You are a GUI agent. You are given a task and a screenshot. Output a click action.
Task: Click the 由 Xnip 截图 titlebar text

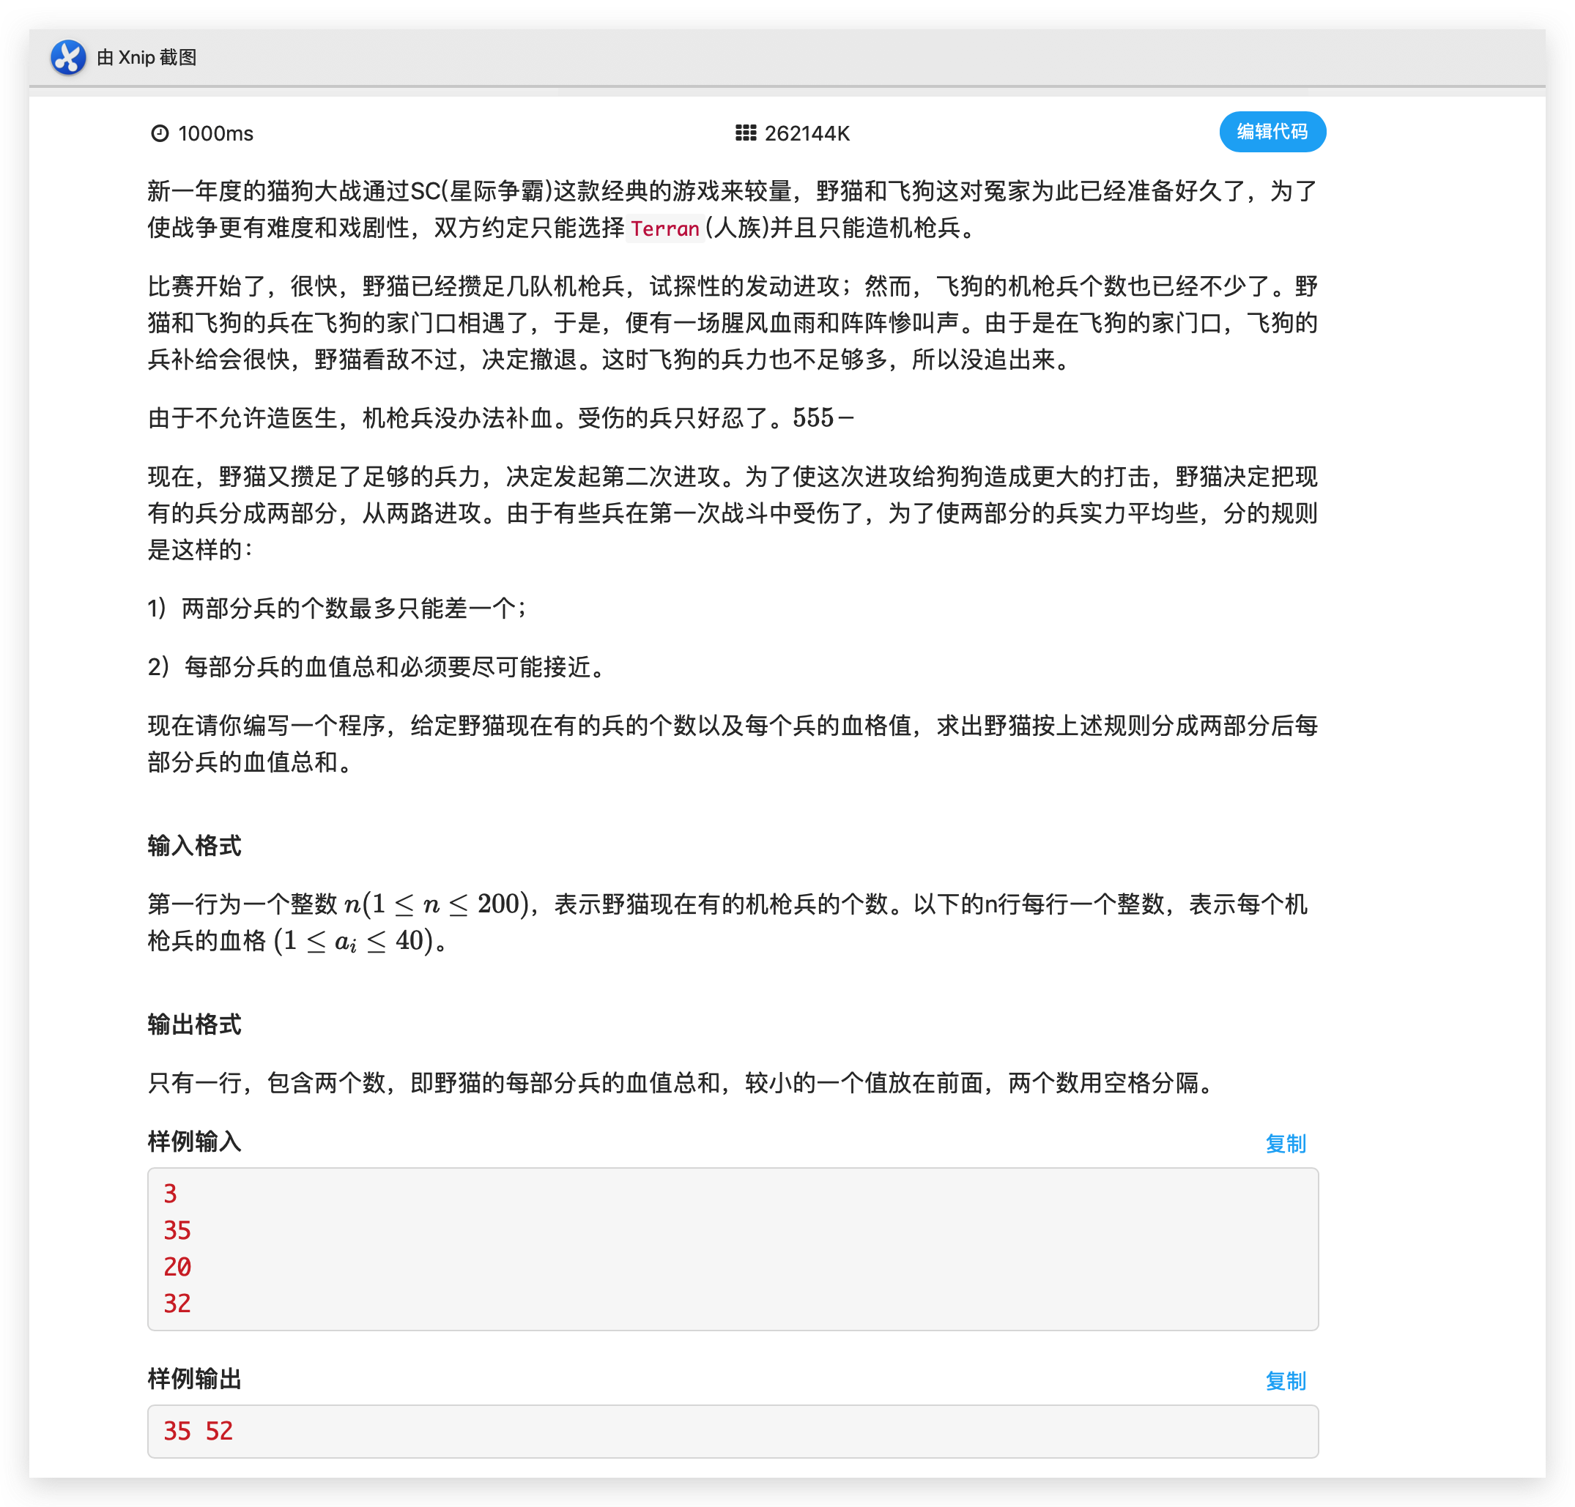[x=147, y=57]
